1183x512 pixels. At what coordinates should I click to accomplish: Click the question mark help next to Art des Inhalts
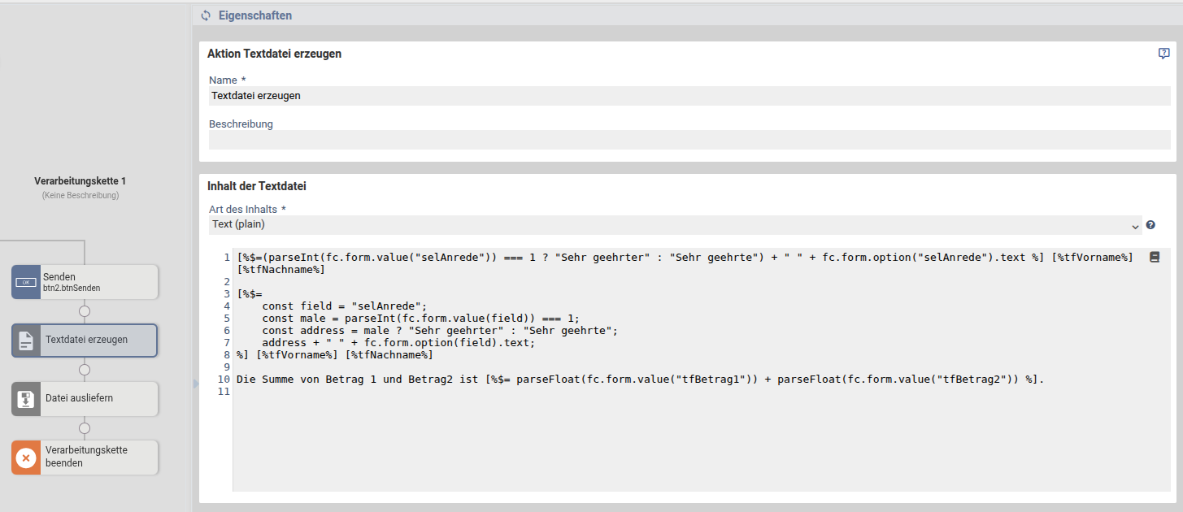coord(1150,225)
